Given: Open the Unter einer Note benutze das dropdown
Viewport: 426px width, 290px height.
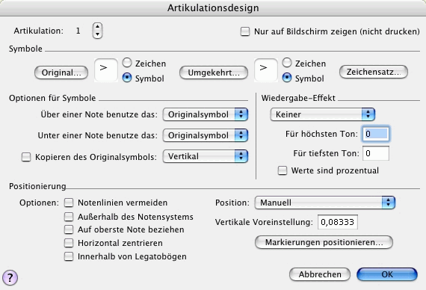Looking at the screenshot, I should click(x=206, y=135).
